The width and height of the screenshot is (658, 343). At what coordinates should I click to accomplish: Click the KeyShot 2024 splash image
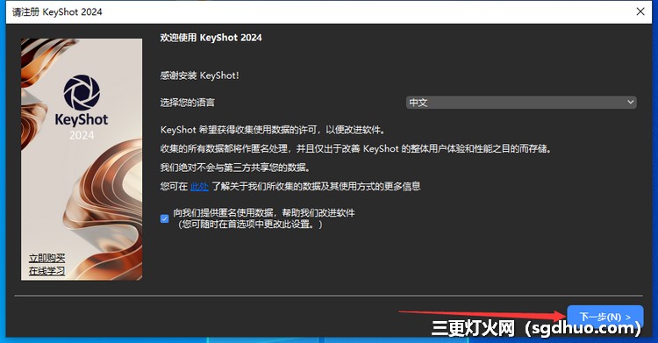(82, 159)
